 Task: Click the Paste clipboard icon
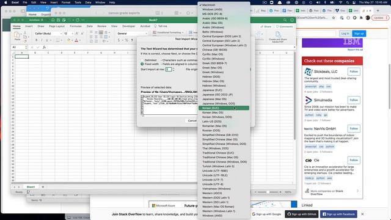coord(17,34)
